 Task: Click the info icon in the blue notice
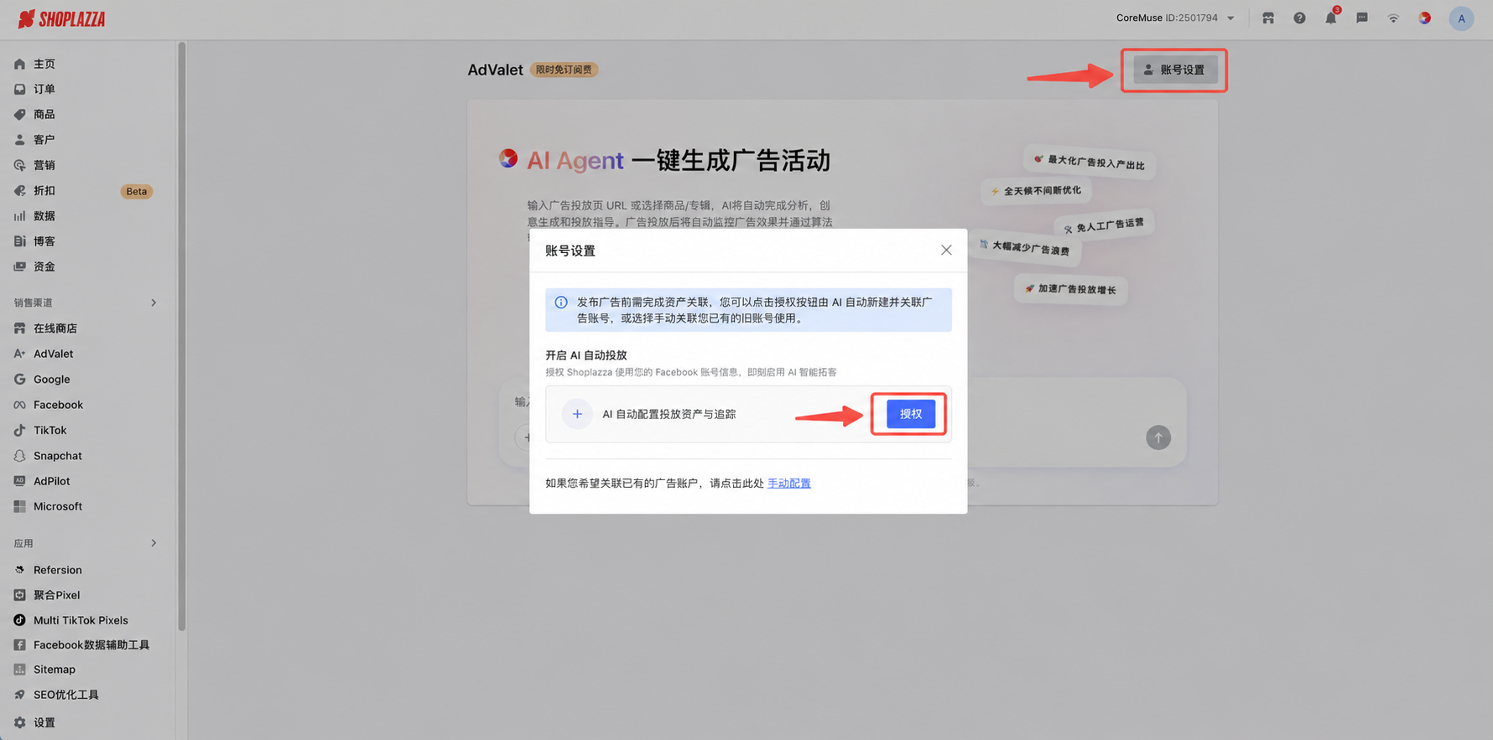pyautogui.click(x=561, y=303)
